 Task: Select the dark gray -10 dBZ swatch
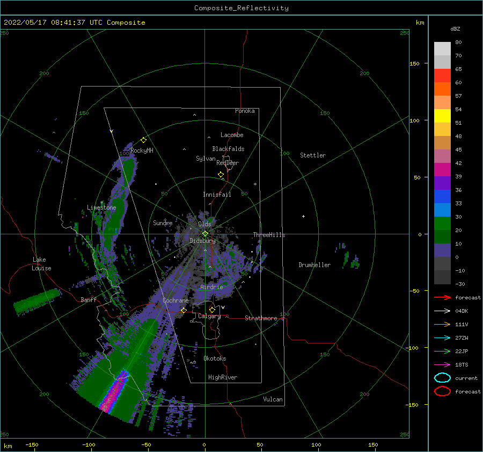[x=442, y=277]
